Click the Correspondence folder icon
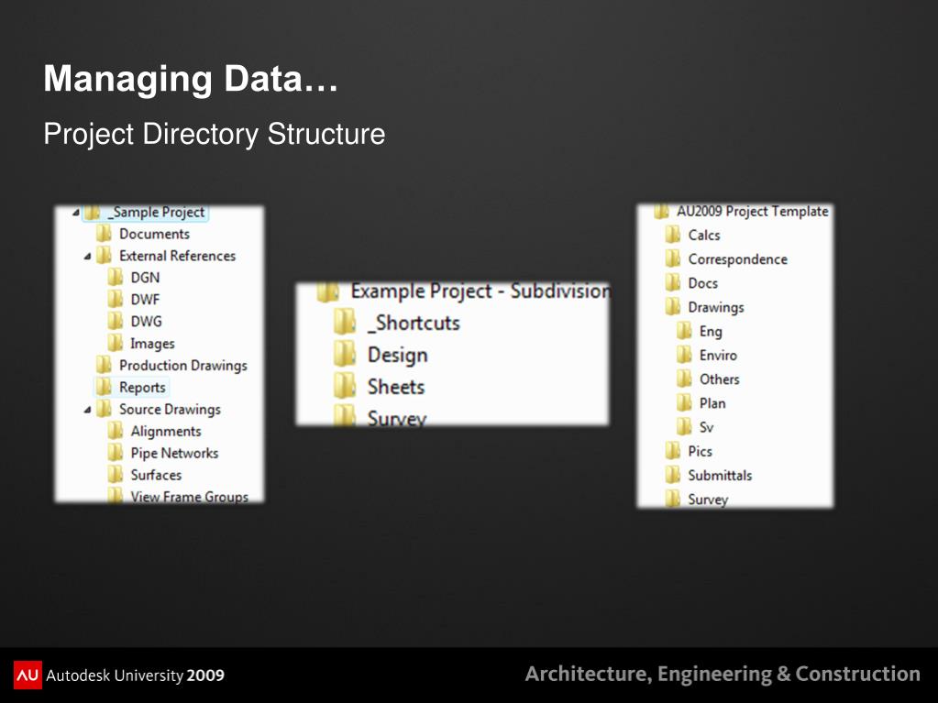The height and width of the screenshot is (703, 938). click(x=673, y=258)
